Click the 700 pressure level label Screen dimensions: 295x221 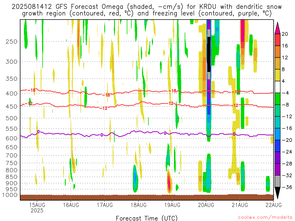[12, 155]
